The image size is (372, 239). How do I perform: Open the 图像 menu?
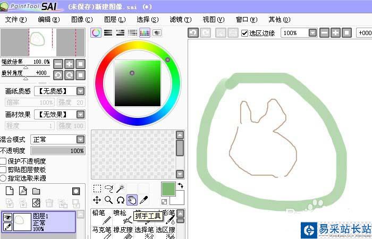(x=82, y=20)
